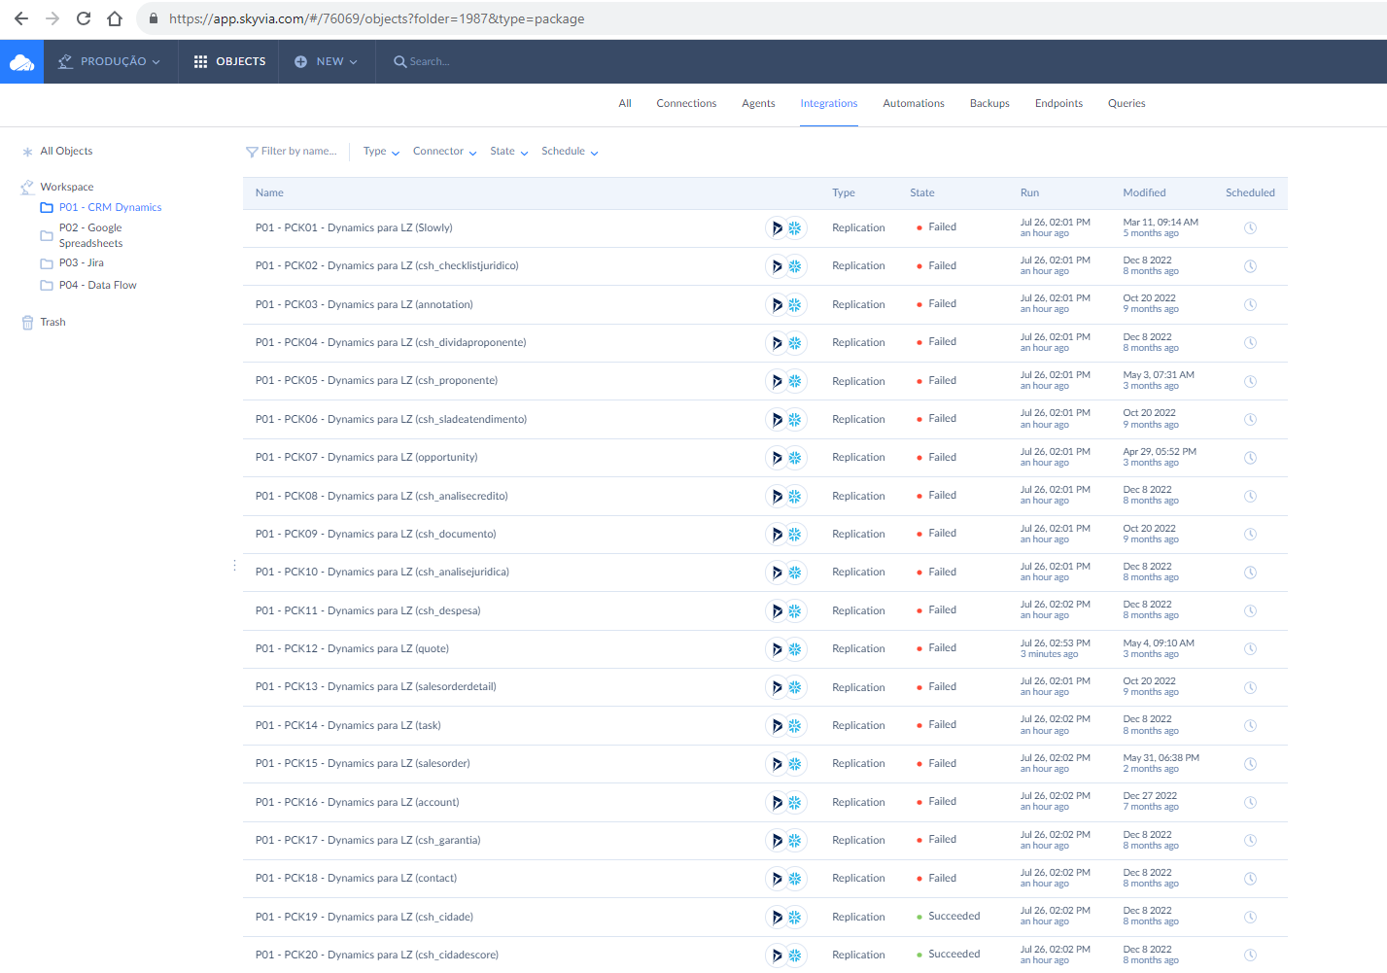Click the Skyvia cloud logo icon
Viewport: 1387px width, 973px height.
point(21,62)
